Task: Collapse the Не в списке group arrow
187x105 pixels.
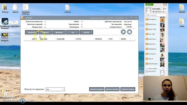Action: click(147, 69)
